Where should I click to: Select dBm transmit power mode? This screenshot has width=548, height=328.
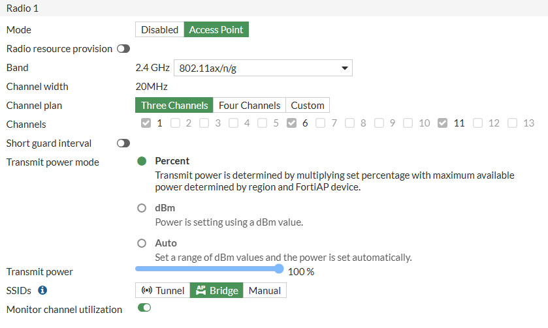(x=142, y=208)
